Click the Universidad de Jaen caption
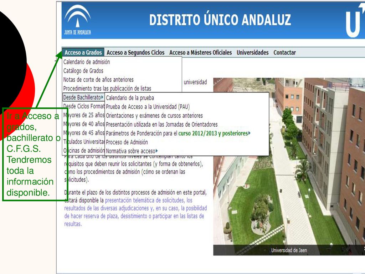 pyautogui.click(x=289, y=250)
